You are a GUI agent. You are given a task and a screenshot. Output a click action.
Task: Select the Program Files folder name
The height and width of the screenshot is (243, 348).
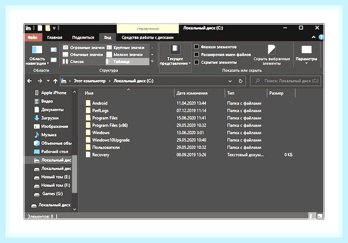(x=105, y=118)
